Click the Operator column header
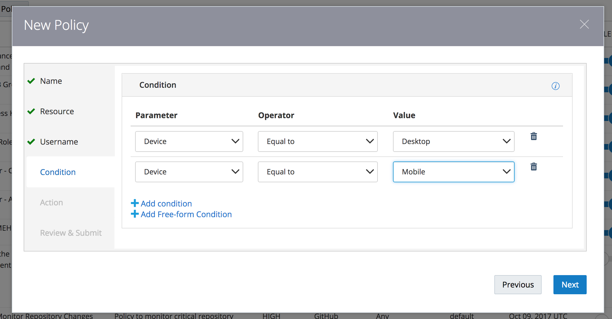 276,115
